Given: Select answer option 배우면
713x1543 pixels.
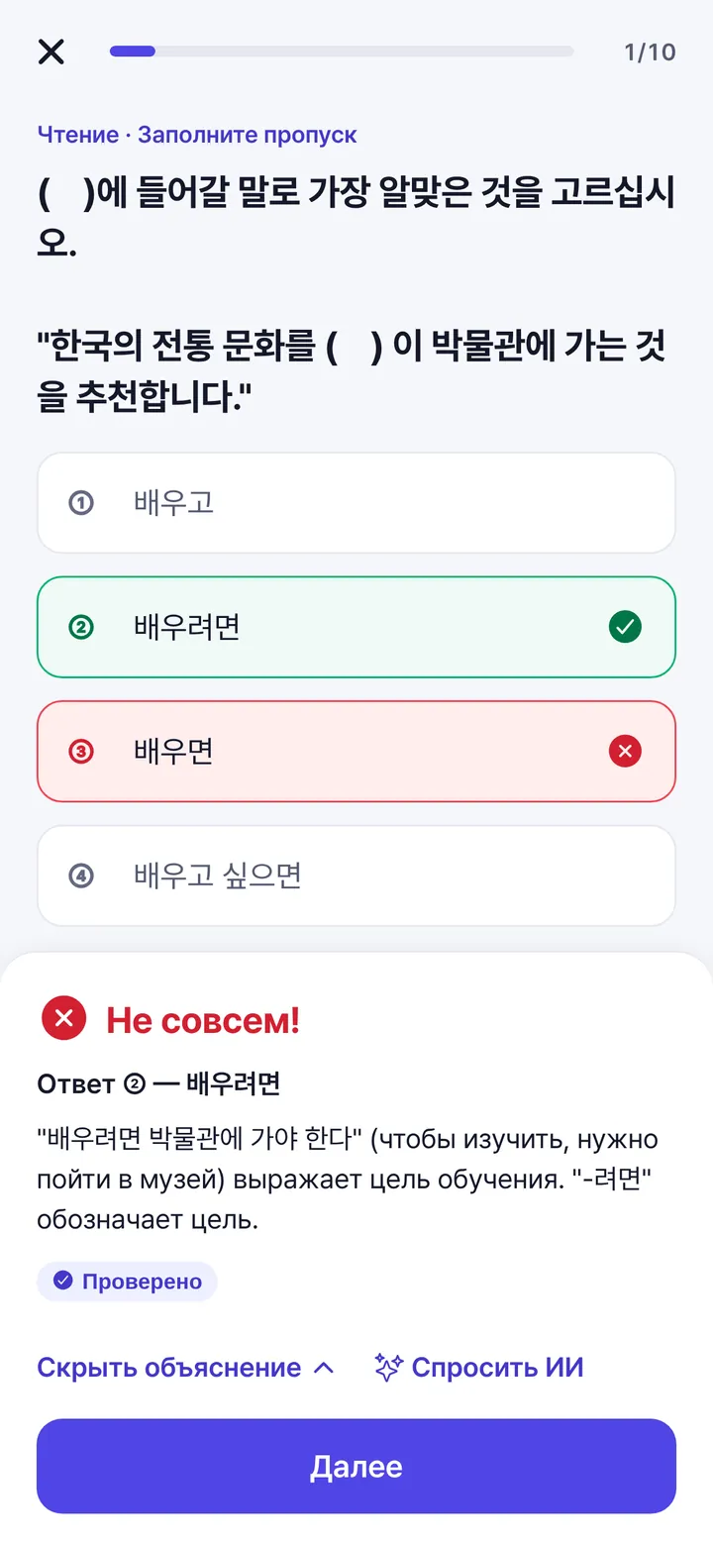Looking at the screenshot, I should 356,752.
